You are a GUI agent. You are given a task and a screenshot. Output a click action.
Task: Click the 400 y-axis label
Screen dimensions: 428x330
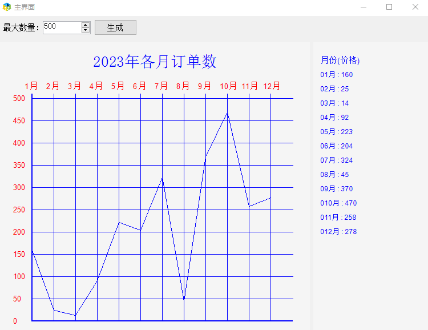click(19, 143)
